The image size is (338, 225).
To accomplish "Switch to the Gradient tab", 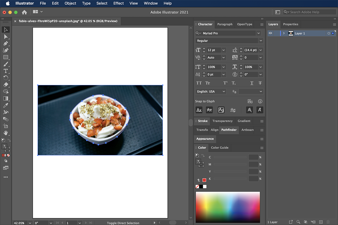I will point(244,121).
